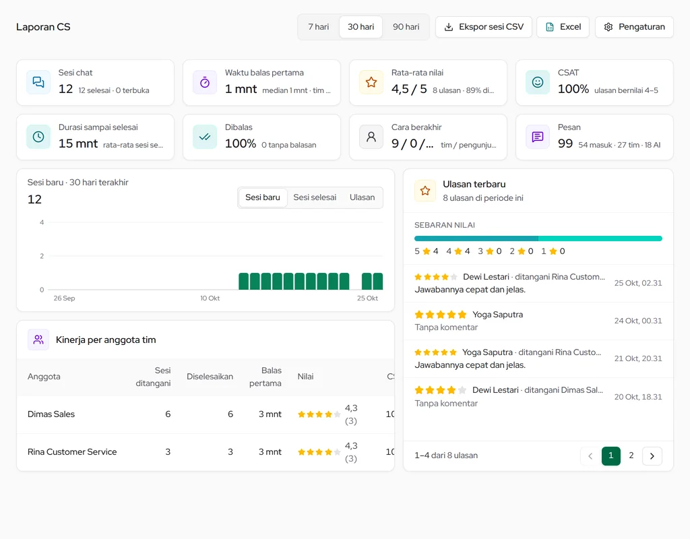The image size is (690, 539).
Task: Click the star icon next to Ulasan terbaru
Action: (425, 191)
